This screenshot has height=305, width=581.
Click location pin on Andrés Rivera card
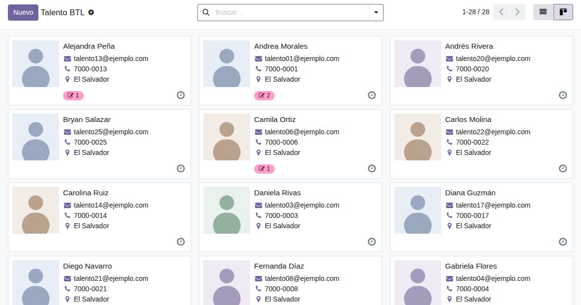pyautogui.click(x=450, y=79)
